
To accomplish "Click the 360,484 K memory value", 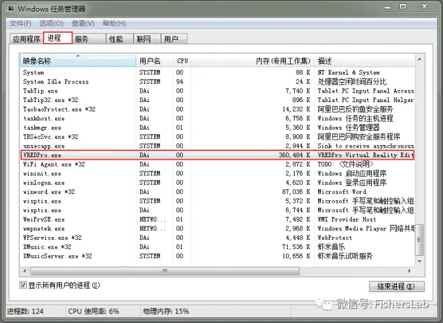I will point(295,155).
